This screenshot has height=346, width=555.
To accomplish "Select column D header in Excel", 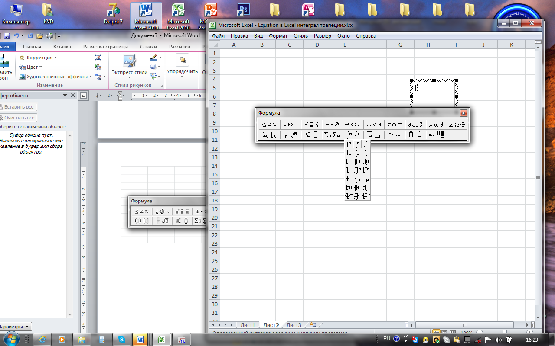I will [x=317, y=45].
